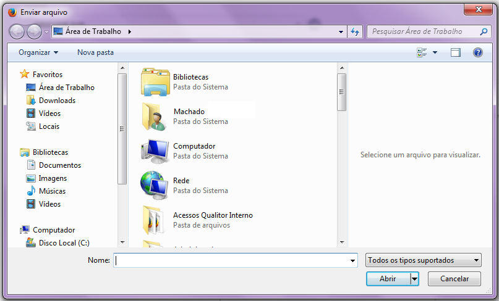Screen dimensions: 499x301
Task: Click the file list scrollbar thumb
Action: (x=341, y=92)
